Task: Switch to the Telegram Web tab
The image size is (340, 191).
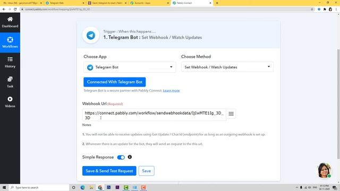Action: coord(65,3)
